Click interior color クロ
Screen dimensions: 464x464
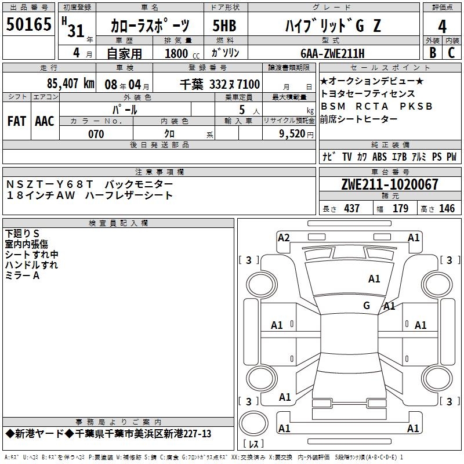click(169, 134)
